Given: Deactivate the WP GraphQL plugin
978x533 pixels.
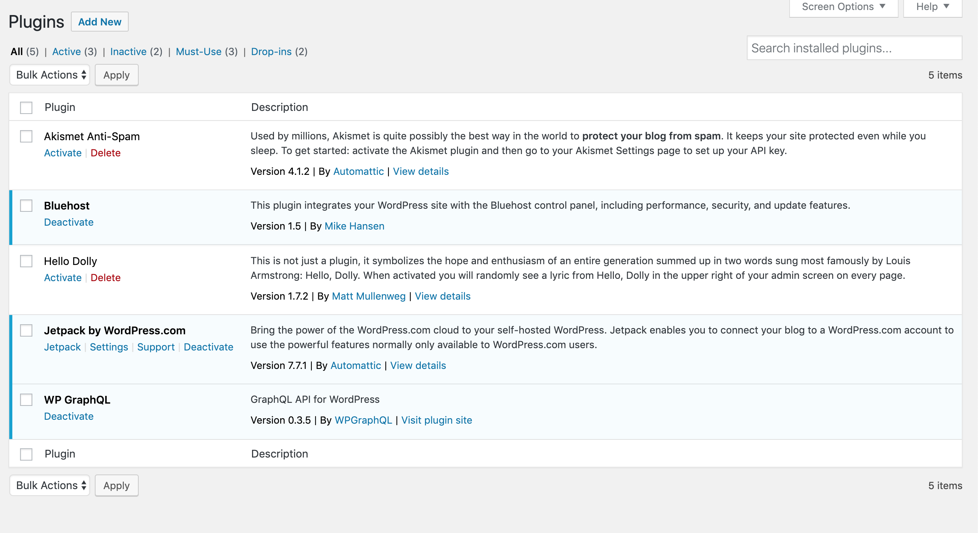Looking at the screenshot, I should pos(69,416).
